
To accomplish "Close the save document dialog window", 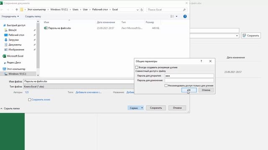I will coord(186,3).
